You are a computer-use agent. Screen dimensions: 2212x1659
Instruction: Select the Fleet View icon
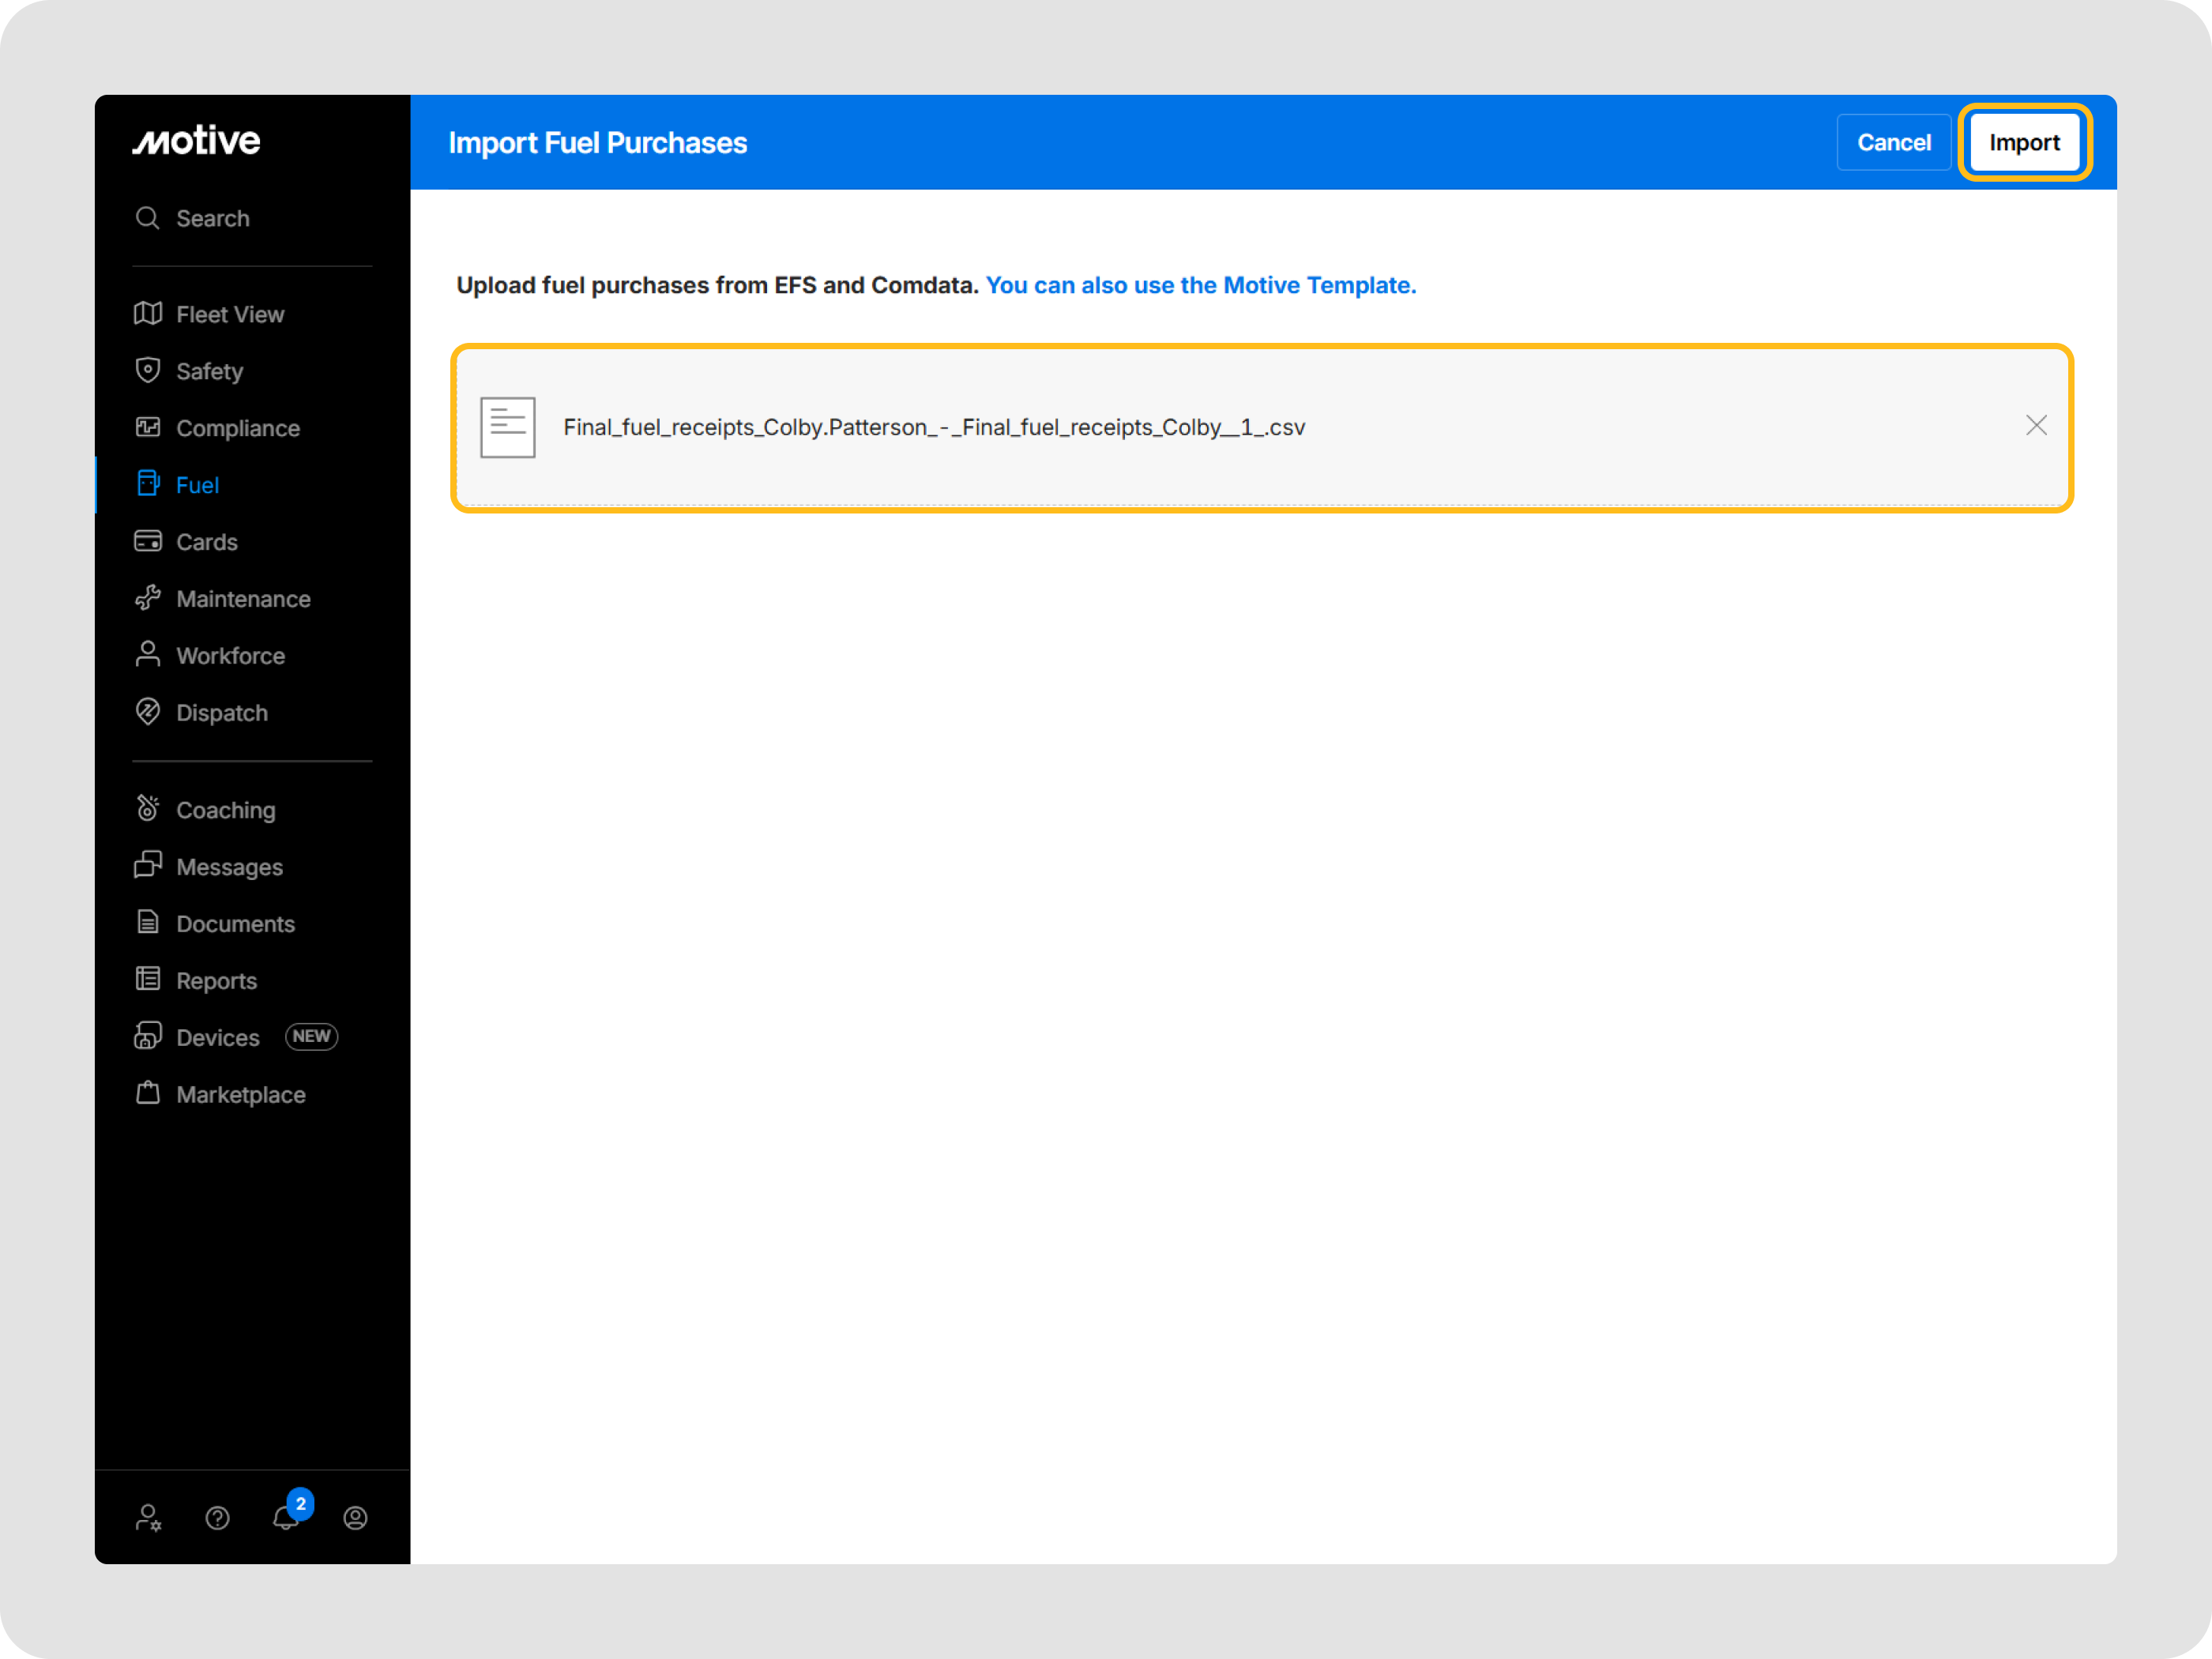(x=148, y=313)
